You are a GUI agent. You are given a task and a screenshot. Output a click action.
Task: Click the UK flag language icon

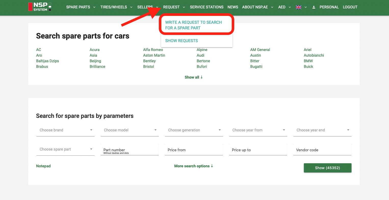[299, 7]
